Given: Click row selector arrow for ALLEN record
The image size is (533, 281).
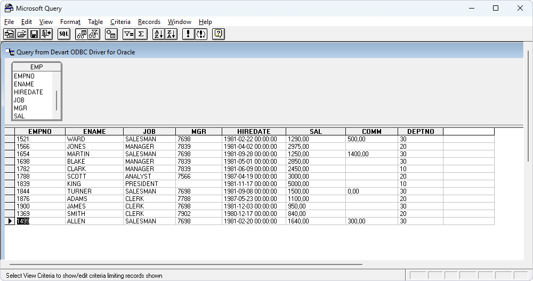Looking at the screenshot, I should (x=10, y=221).
